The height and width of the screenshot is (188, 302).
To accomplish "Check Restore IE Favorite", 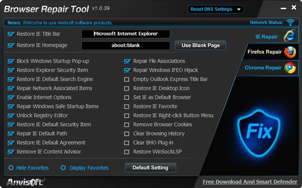I will [x=126, y=107].
